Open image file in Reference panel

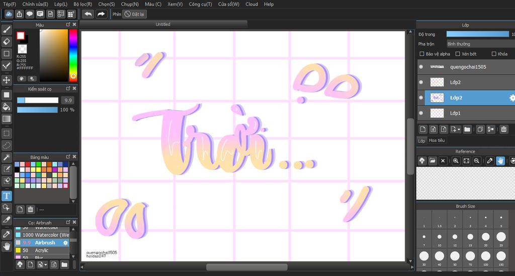tap(432, 161)
